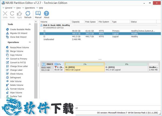Click the 32% usage bar of C:
Viewport: 162px width, 116px height.
(59, 64)
